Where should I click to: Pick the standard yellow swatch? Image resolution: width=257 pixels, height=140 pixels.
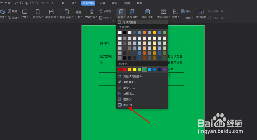pos(135,70)
